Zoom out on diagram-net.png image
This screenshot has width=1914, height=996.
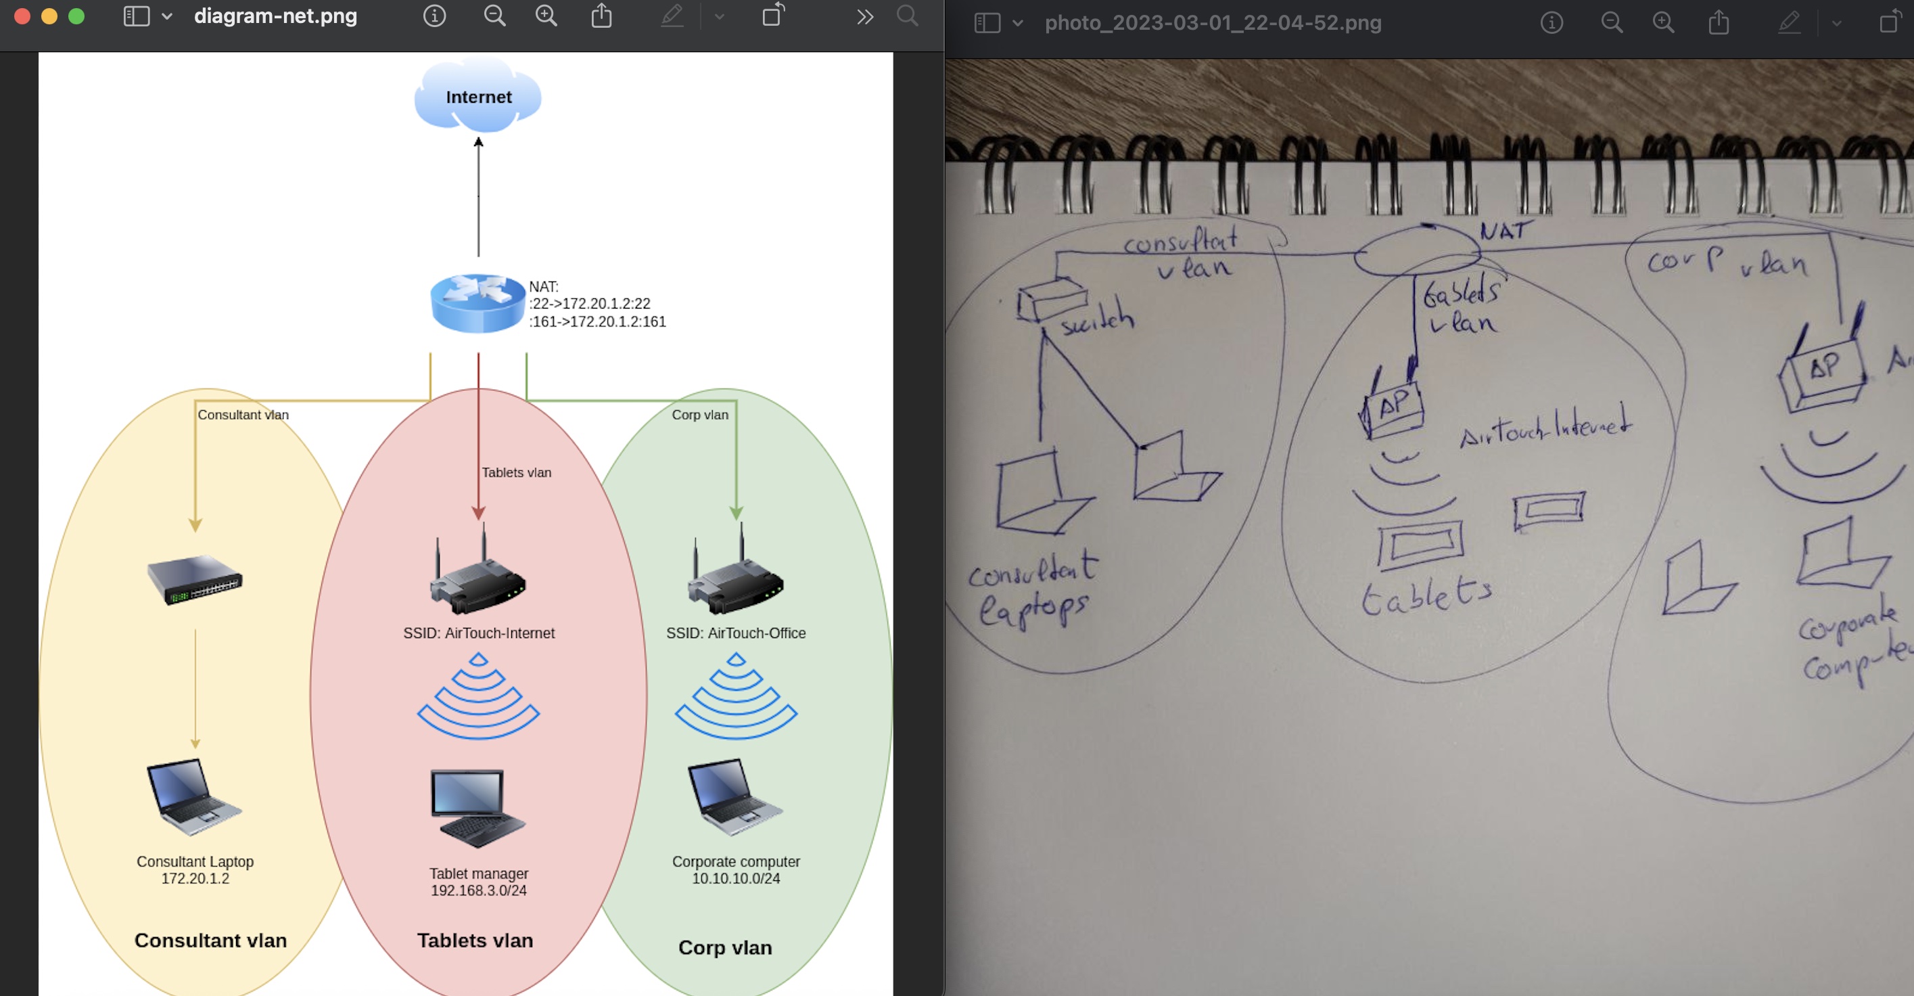click(x=495, y=16)
